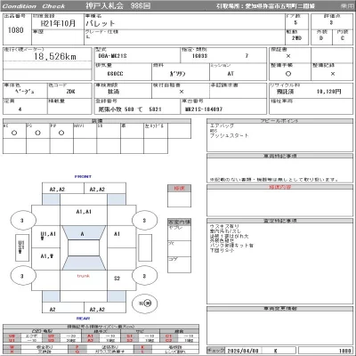
Task: Click the spare tyre '有' circle icon
Action: tap(145, 303)
